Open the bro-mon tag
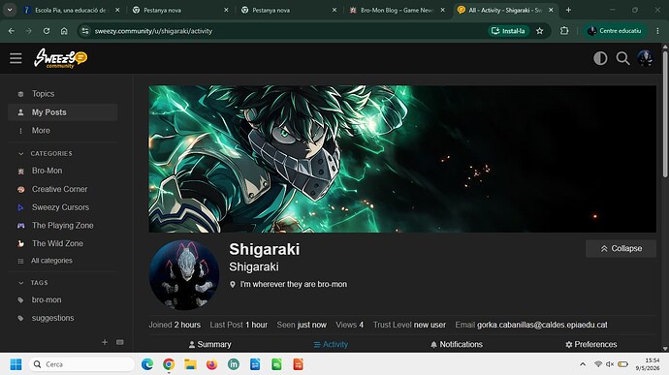Image resolution: width=669 pixels, height=375 pixels. (x=47, y=300)
